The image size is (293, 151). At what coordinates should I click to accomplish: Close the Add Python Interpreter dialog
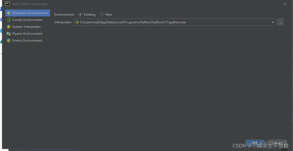pos(285,4)
